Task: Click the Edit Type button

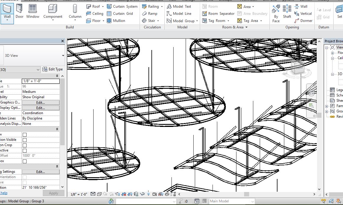Action: (x=53, y=69)
